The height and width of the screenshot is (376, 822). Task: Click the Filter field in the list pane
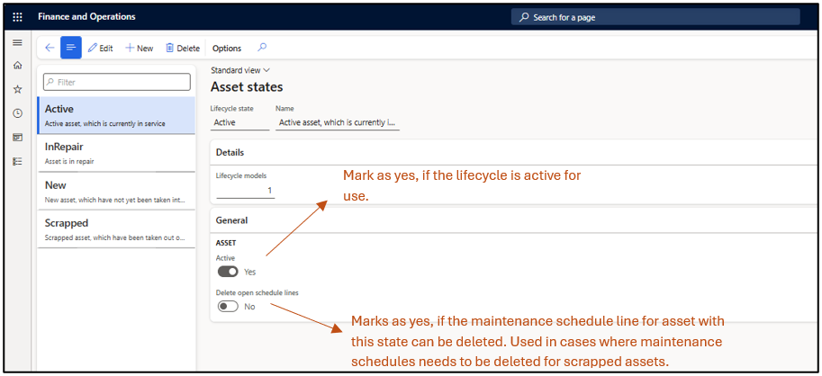[x=116, y=82]
